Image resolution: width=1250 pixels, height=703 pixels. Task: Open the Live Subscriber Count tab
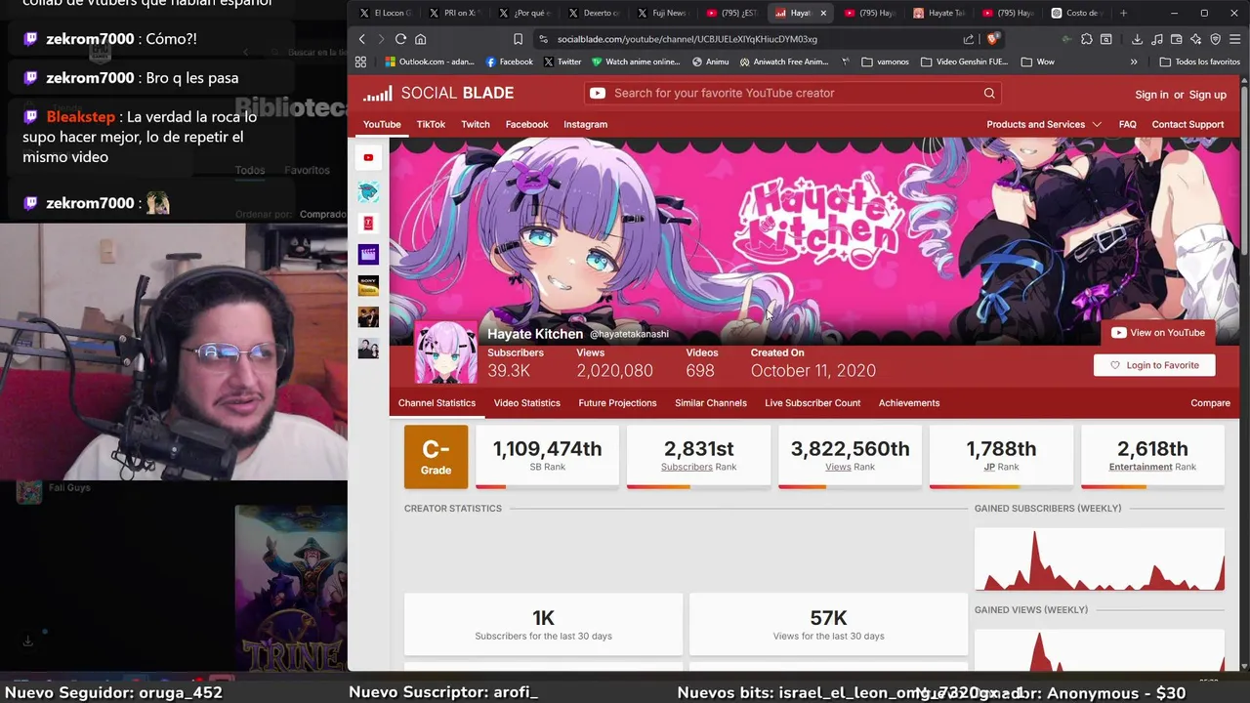812,402
